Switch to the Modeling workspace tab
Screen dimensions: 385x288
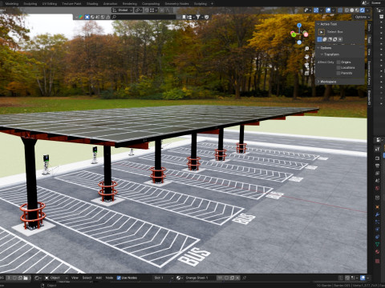(12, 4)
